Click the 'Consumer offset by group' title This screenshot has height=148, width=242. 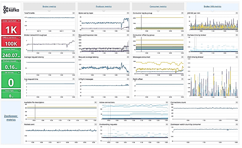[144, 35]
